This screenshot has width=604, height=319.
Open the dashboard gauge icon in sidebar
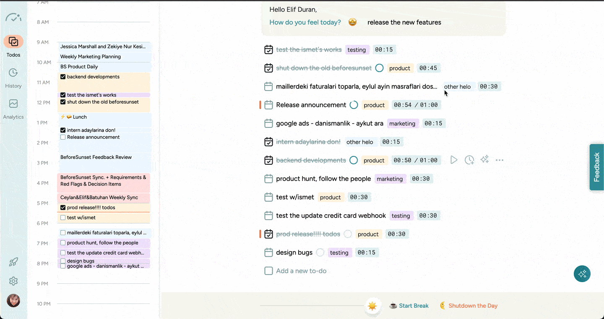tap(13, 18)
